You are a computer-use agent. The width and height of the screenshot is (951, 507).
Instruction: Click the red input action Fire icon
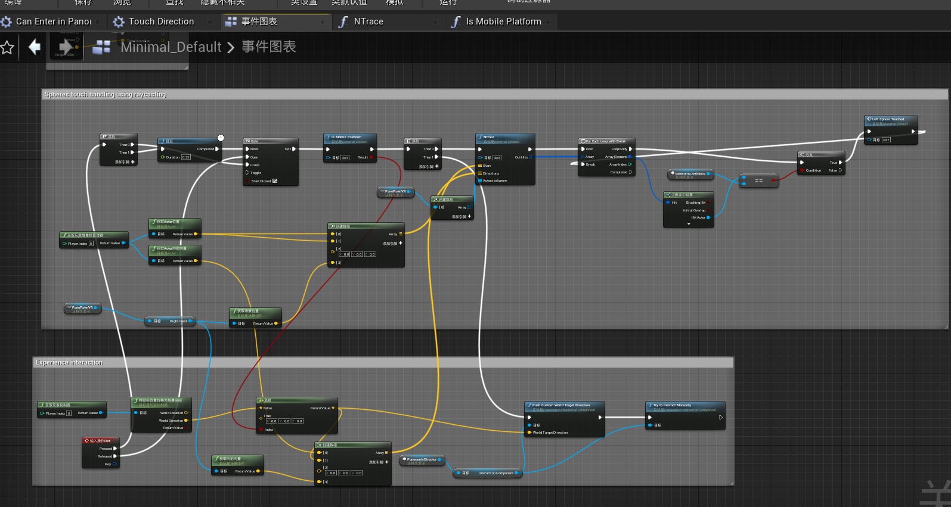86,441
